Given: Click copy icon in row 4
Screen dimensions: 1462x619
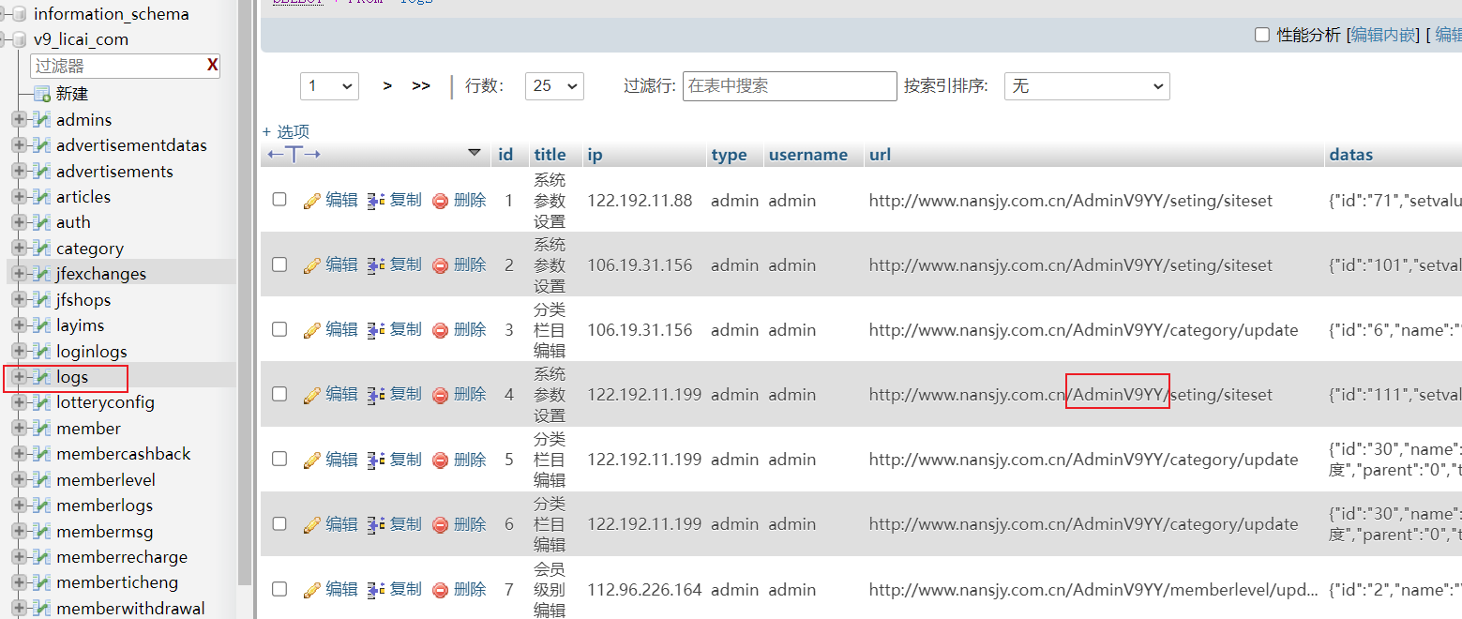Looking at the screenshot, I should click(x=377, y=395).
